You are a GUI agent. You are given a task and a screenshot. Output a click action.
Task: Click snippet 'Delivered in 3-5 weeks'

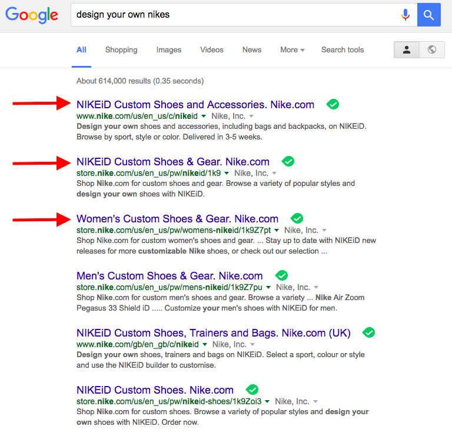pos(222,137)
